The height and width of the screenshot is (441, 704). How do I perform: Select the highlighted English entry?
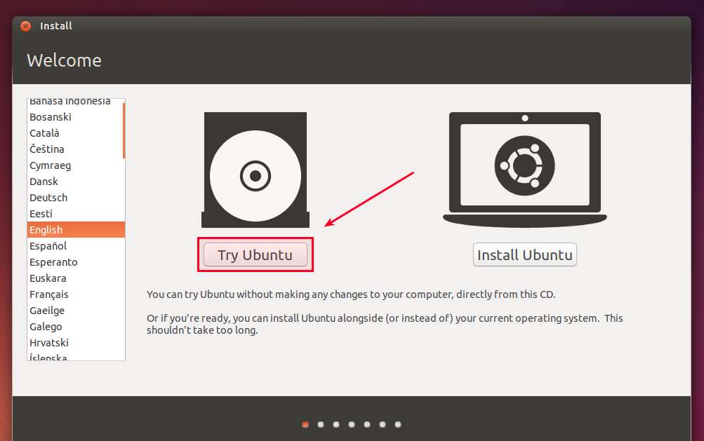[x=76, y=230]
